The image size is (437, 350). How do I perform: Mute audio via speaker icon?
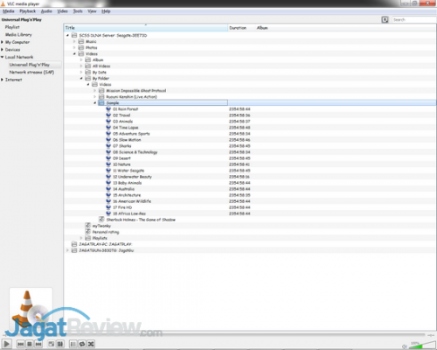click(405, 346)
